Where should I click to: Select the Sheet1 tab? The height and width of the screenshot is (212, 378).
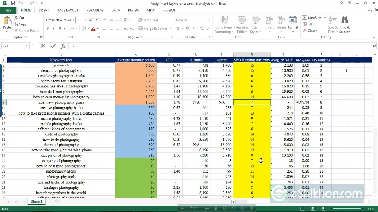37,202
